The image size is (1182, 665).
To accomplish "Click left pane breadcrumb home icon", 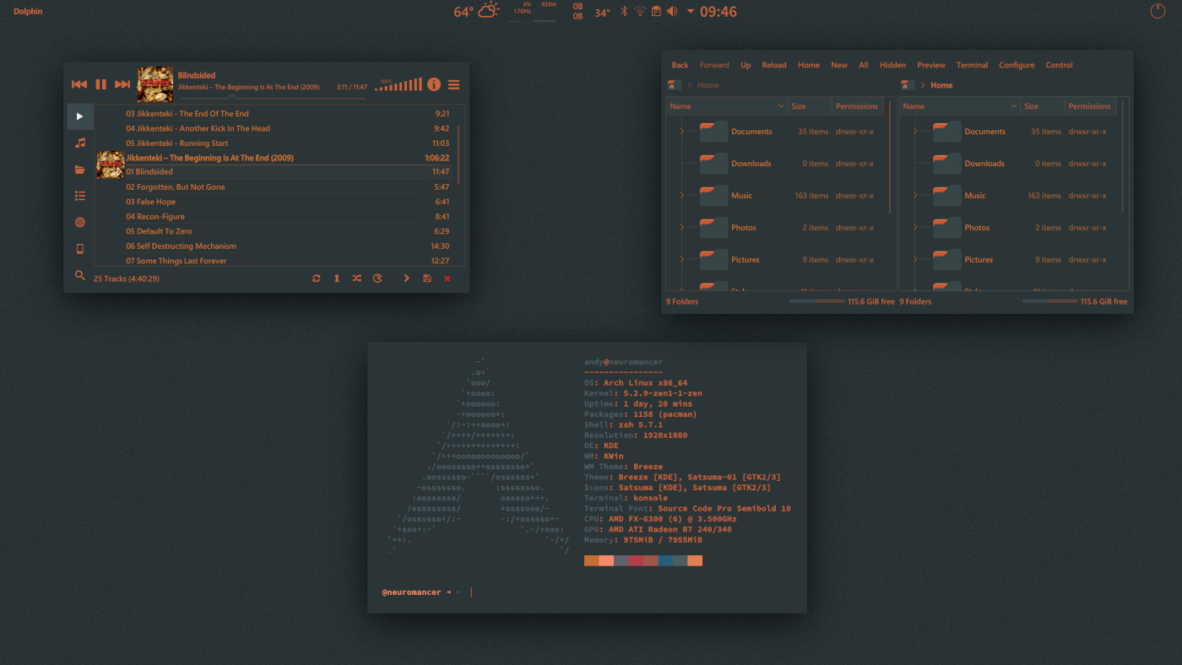I will point(674,85).
